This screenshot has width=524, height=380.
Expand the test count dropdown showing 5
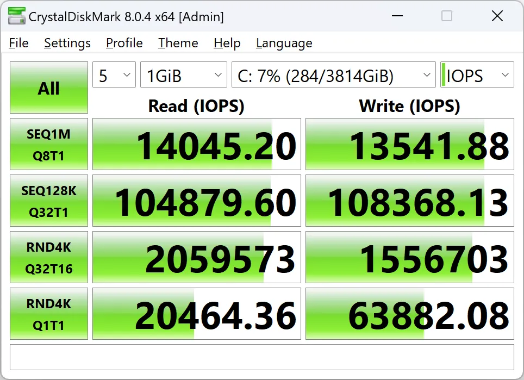tap(114, 75)
